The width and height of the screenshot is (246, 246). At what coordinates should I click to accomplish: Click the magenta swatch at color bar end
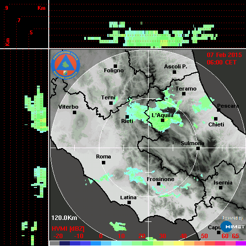[x=241, y=243]
